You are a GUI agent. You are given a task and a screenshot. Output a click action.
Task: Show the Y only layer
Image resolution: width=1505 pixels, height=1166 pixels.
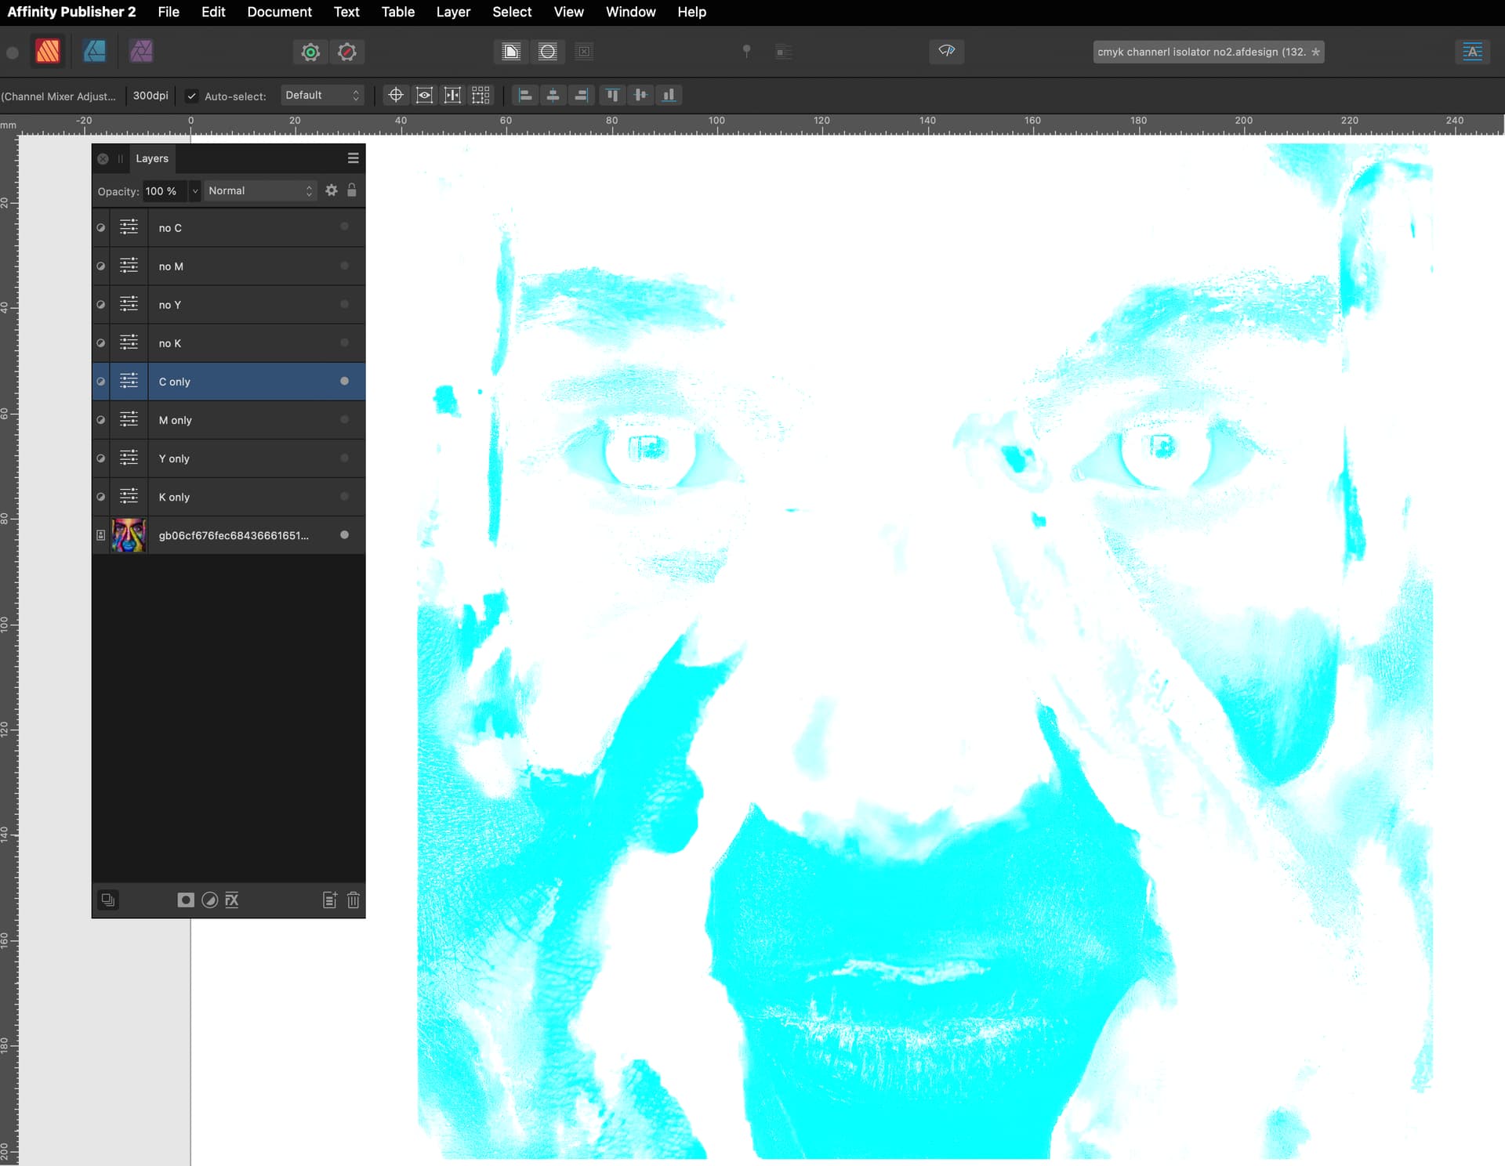click(x=344, y=458)
